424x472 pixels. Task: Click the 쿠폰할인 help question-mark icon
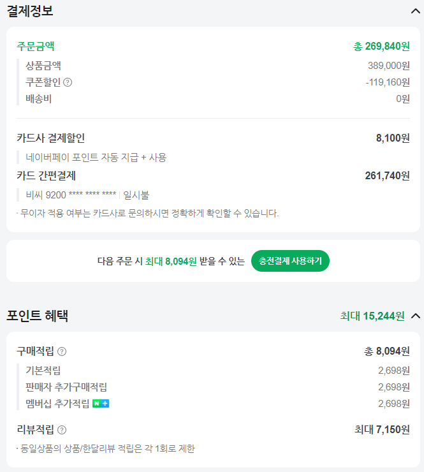pos(68,82)
